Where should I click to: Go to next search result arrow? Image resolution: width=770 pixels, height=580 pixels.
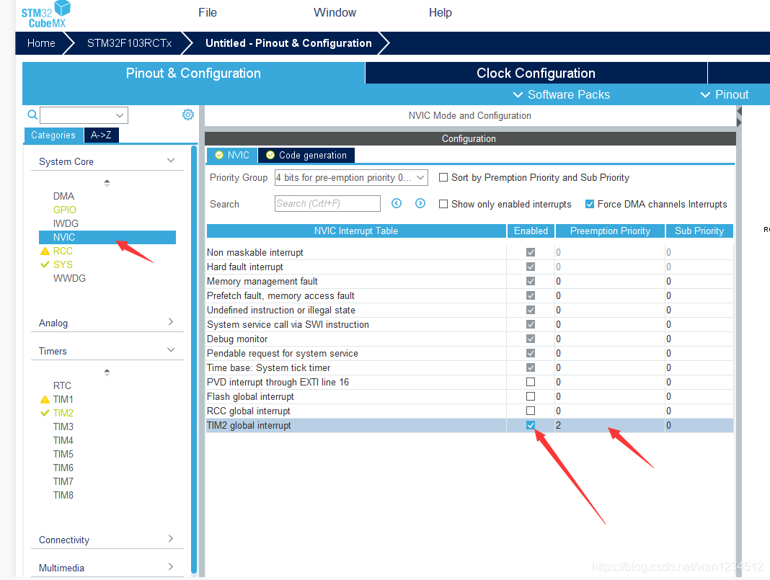(x=420, y=204)
